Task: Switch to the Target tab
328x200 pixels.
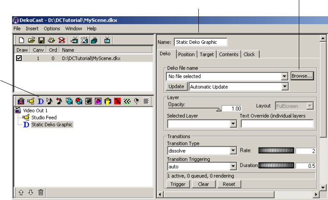Action: (x=207, y=55)
